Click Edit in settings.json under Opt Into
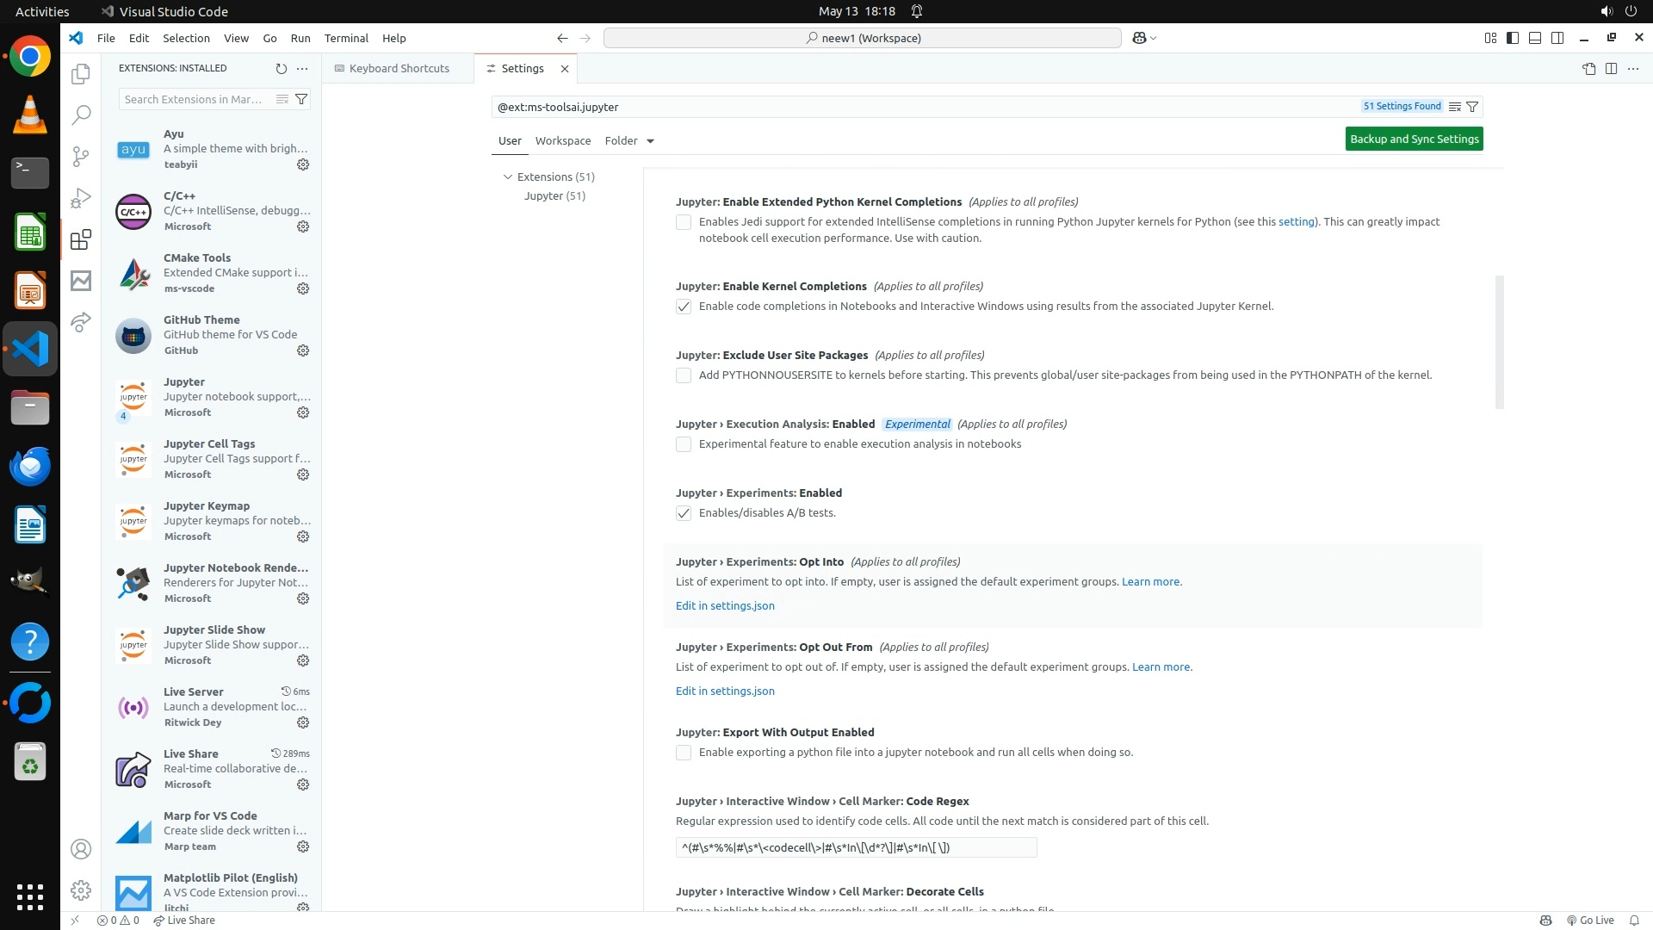Viewport: 1653px width, 930px height. [725, 605]
